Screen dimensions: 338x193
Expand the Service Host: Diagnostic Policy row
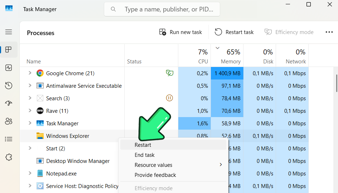click(x=30, y=186)
